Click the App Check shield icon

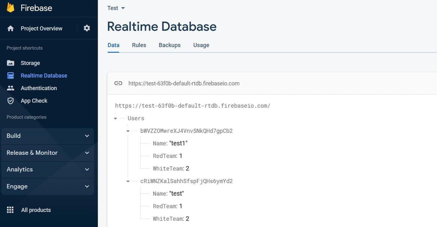11,101
